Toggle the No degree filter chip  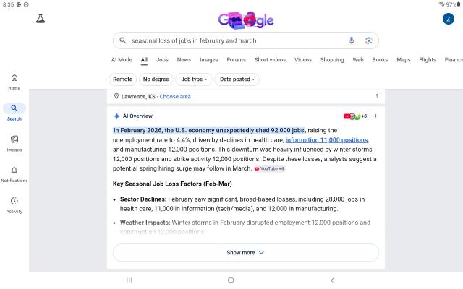(156, 79)
